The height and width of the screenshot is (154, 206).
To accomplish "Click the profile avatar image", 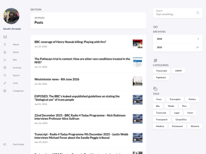I will (11, 16).
